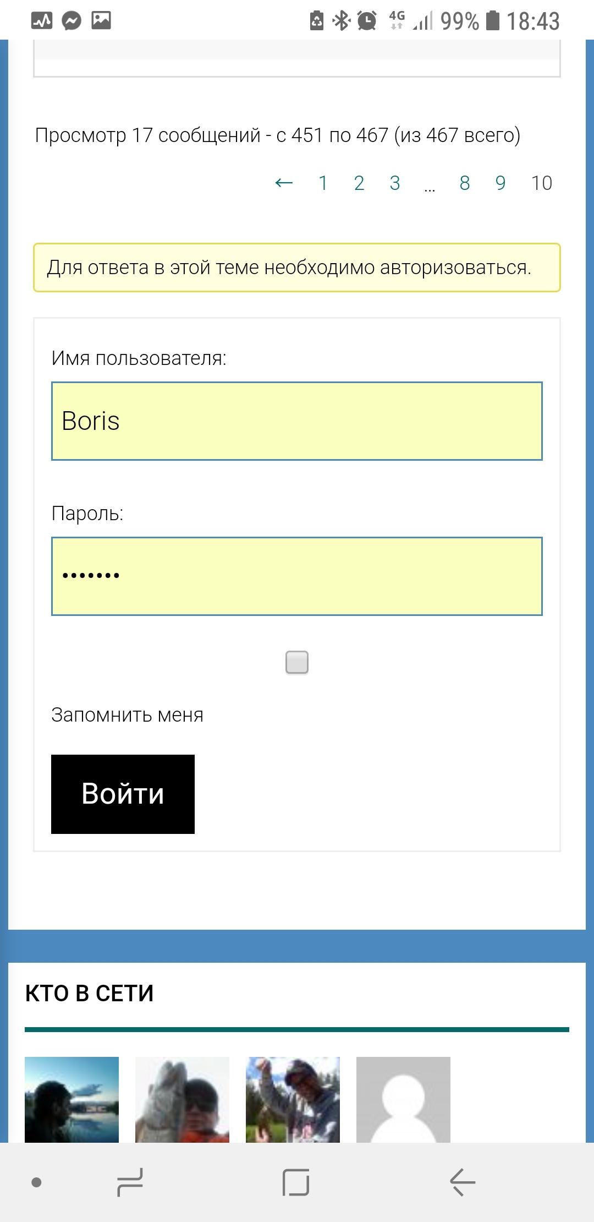The height and width of the screenshot is (1222, 594).
Task: Open page 1 of the thread
Action: 323,183
